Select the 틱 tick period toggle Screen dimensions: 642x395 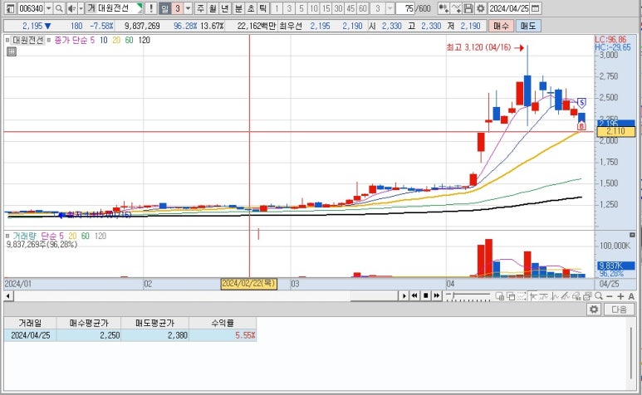click(x=262, y=8)
